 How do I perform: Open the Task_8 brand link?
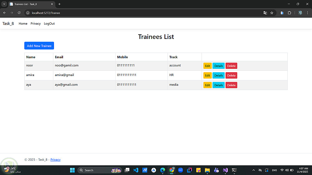8,23
